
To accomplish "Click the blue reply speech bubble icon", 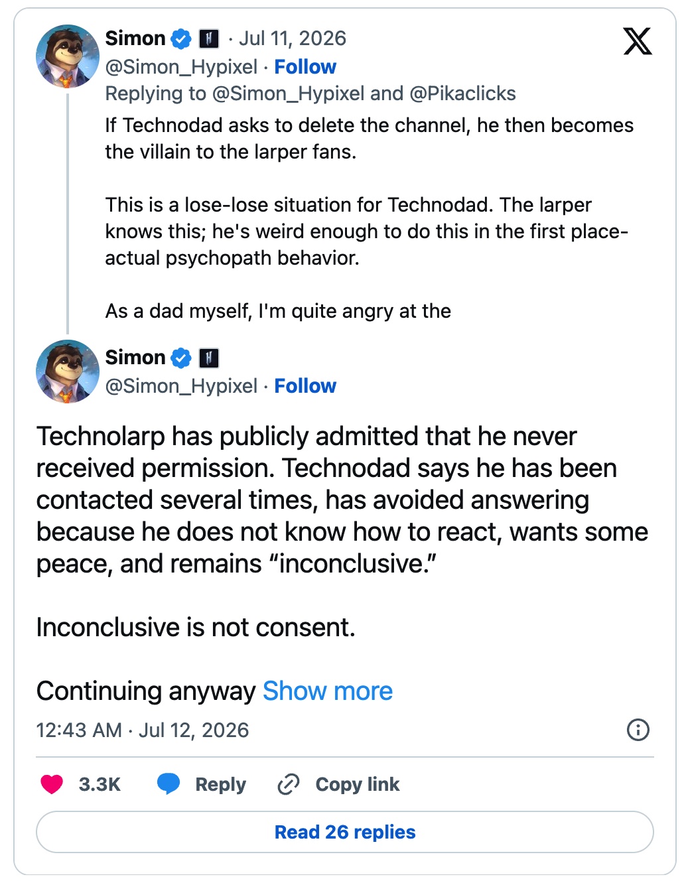I will point(169,784).
